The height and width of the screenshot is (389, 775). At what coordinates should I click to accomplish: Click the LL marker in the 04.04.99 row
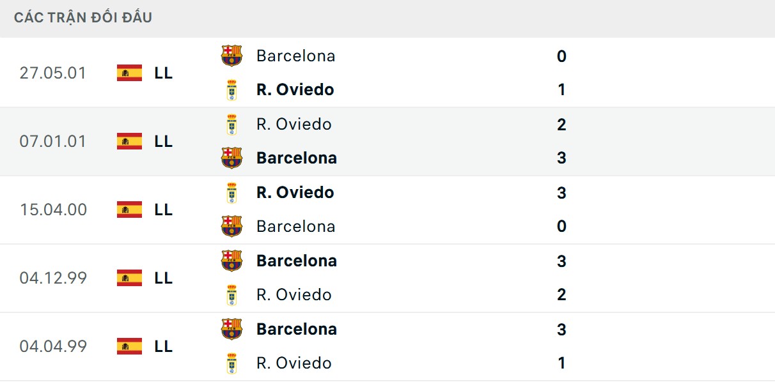(164, 346)
